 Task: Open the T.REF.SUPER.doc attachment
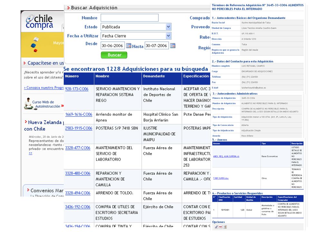click(221, 178)
